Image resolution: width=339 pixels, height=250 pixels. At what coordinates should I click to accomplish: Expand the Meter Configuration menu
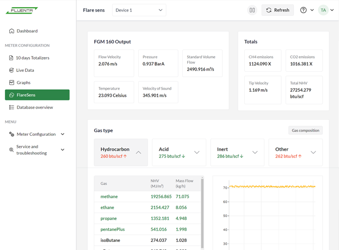point(63,134)
